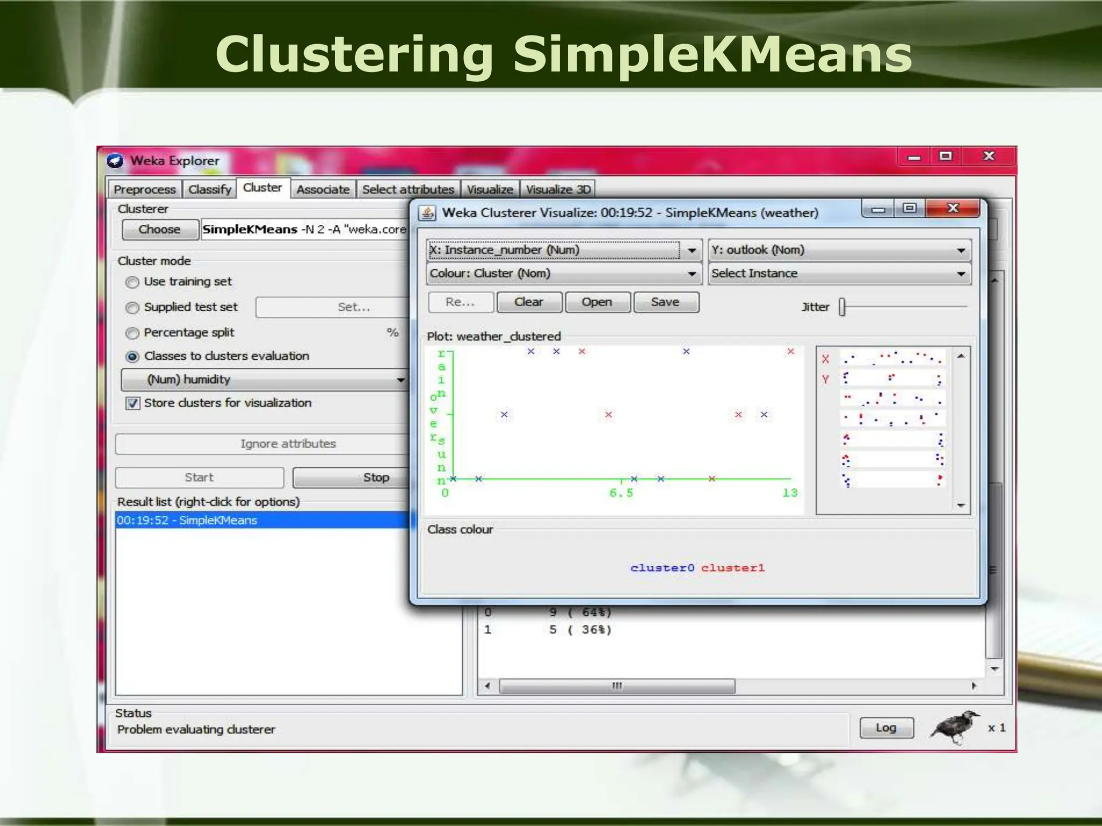
Task: Minimize the Weka Clusterer Visualize window
Action: pyautogui.click(x=878, y=209)
